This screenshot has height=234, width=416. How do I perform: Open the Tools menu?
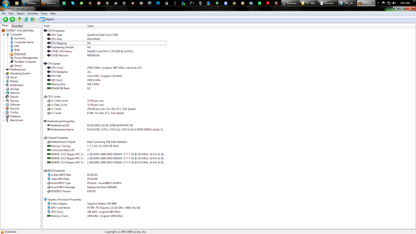tap(44, 14)
